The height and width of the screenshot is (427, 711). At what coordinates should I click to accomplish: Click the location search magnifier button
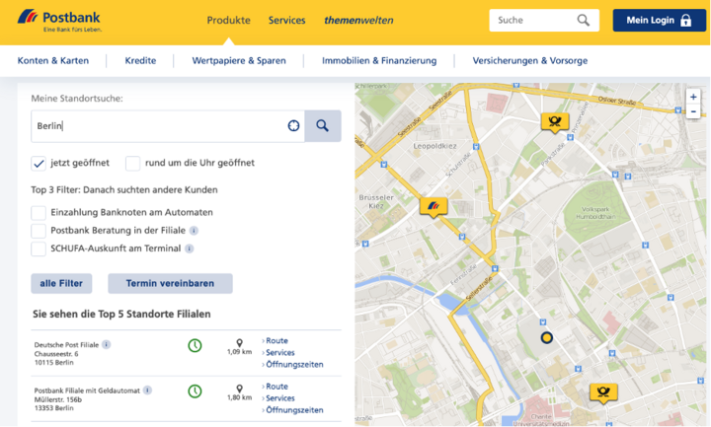(x=322, y=126)
